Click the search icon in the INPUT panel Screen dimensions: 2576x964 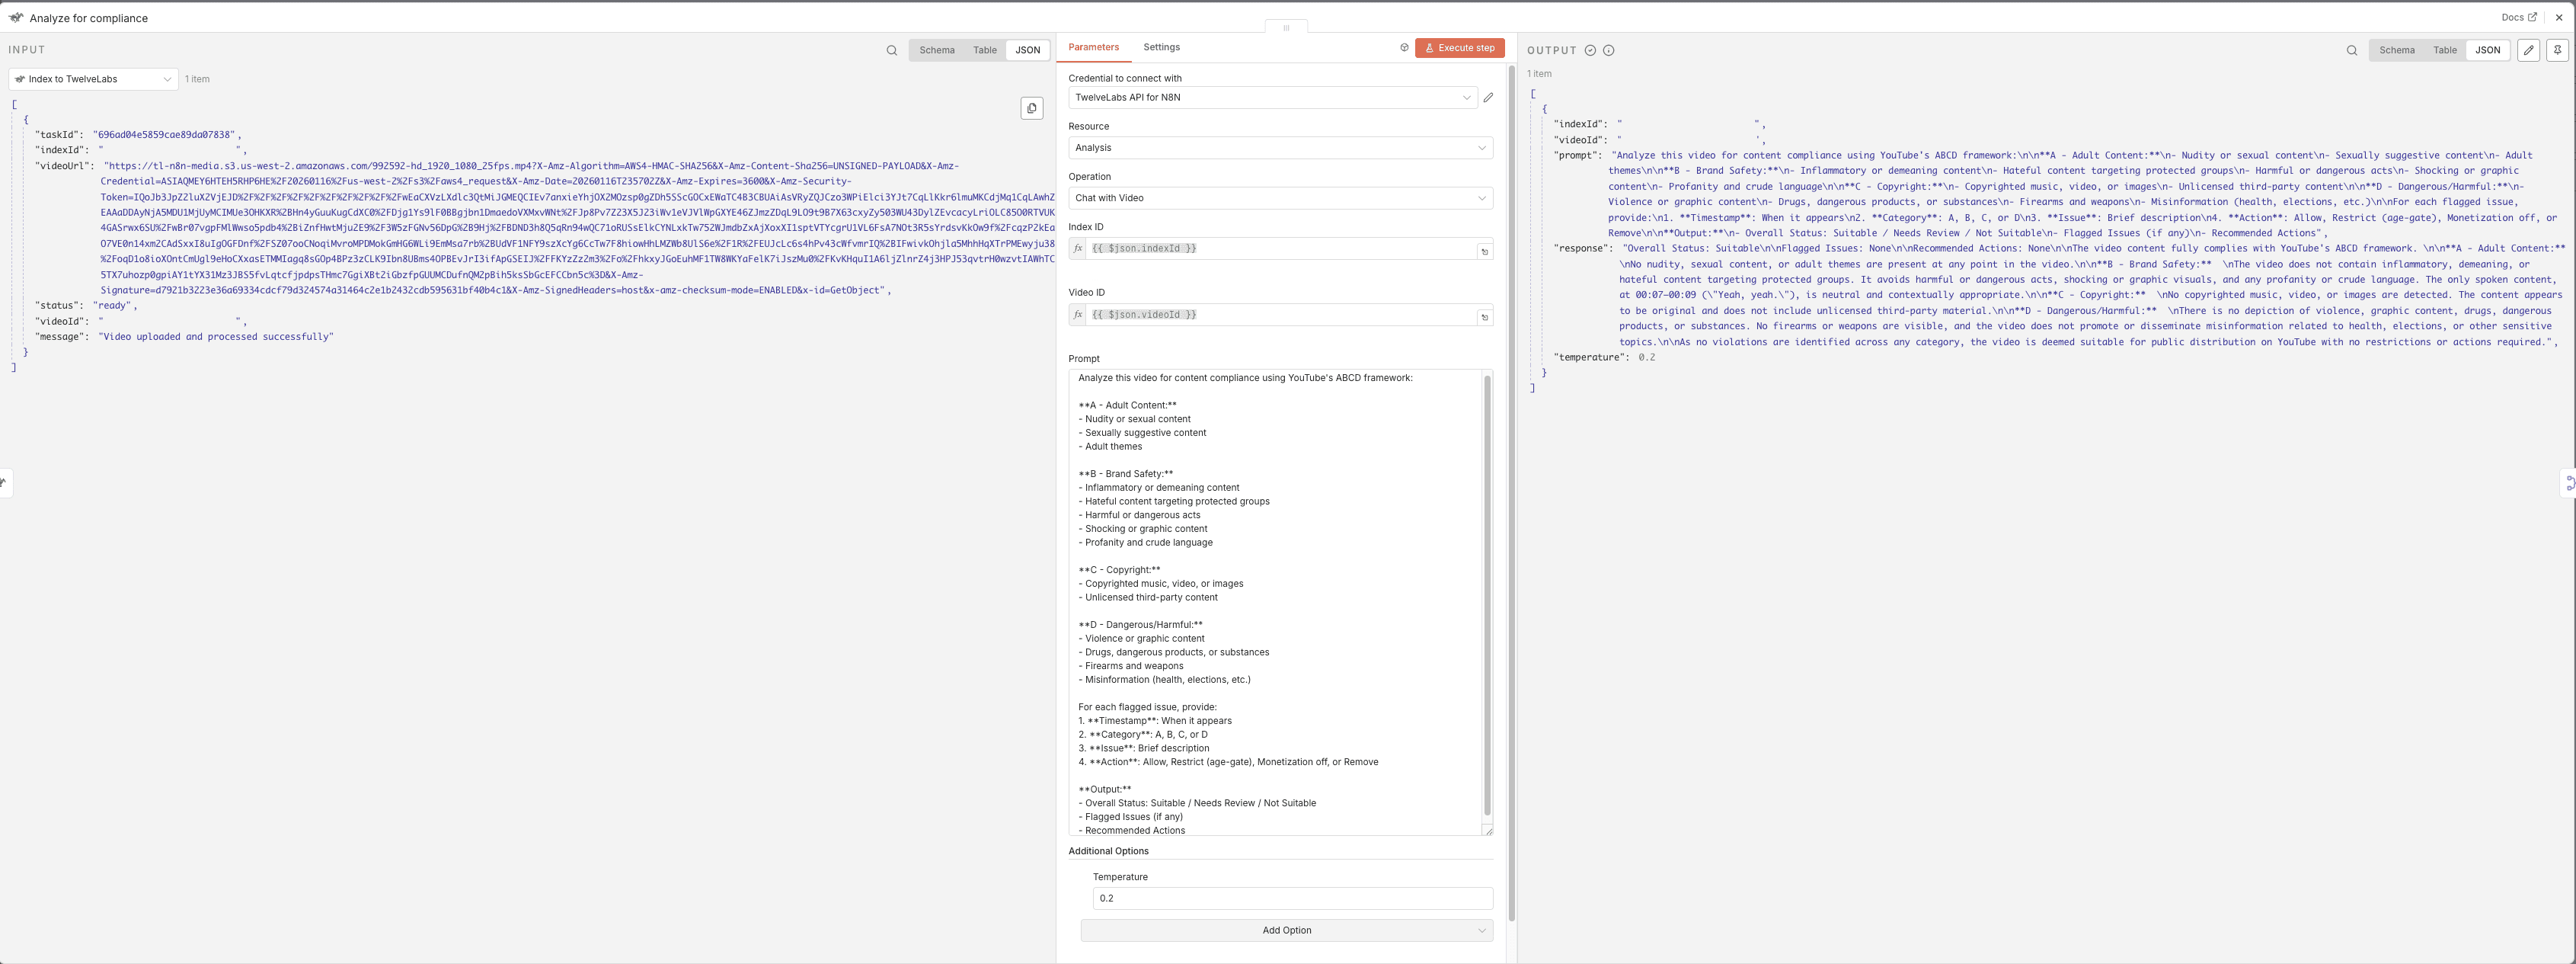(891, 50)
